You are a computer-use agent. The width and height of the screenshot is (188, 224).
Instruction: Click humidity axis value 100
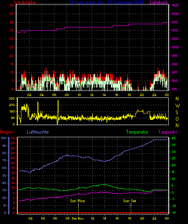click(x=4, y=138)
